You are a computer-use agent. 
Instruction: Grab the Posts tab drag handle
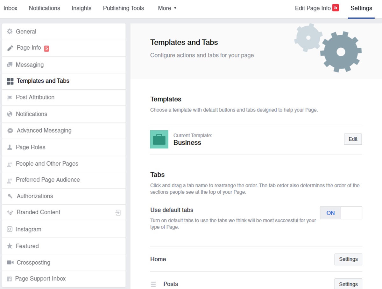click(x=153, y=284)
